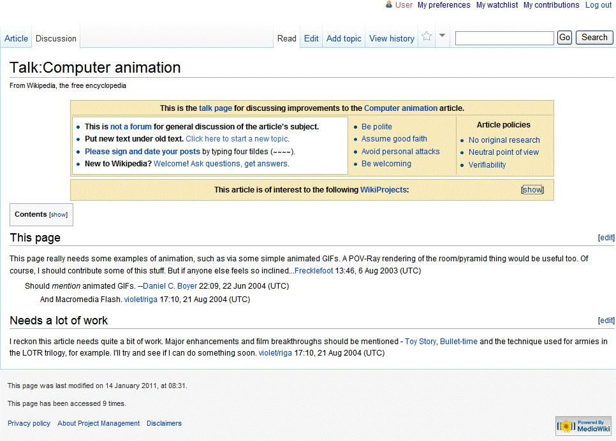Expand the Contents table
Viewport: 616px width, 441px height.
click(59, 215)
